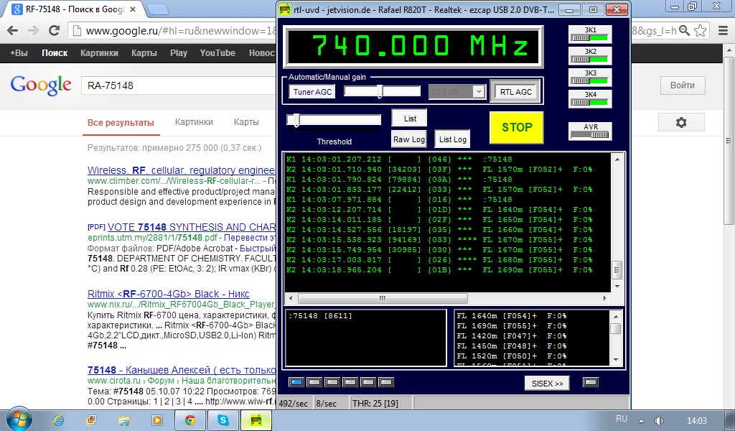Viewport: 735px width, 431px height.
Task: Click the Google logo
Action: [41, 85]
